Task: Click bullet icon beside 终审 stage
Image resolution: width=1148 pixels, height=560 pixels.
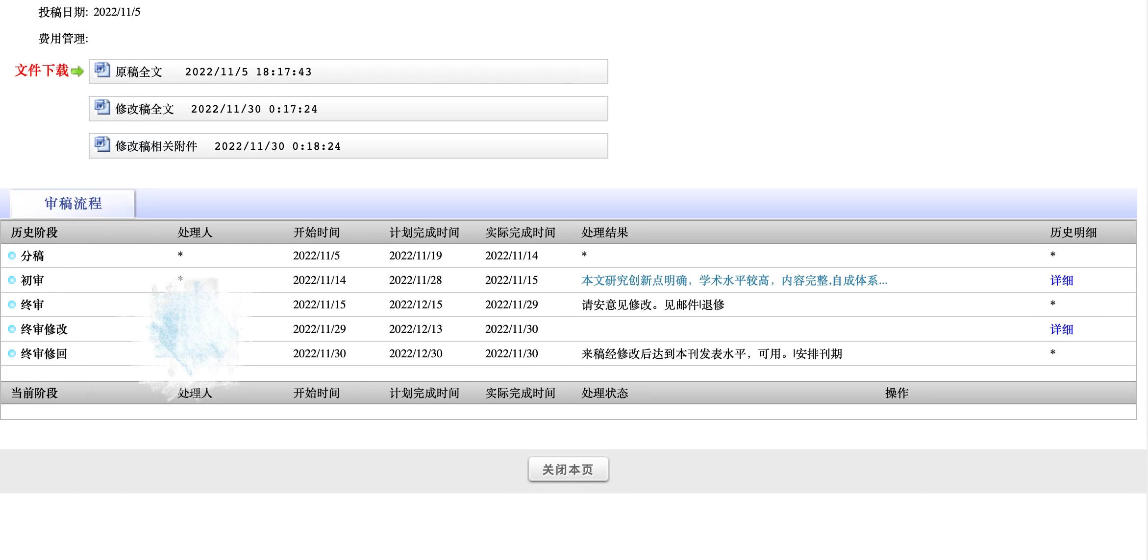Action: [x=12, y=304]
